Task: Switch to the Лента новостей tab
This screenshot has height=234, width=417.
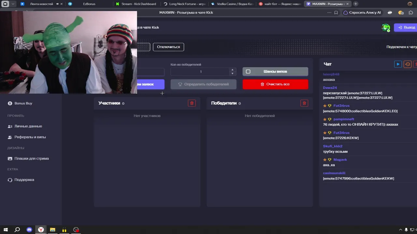Action: [41, 4]
